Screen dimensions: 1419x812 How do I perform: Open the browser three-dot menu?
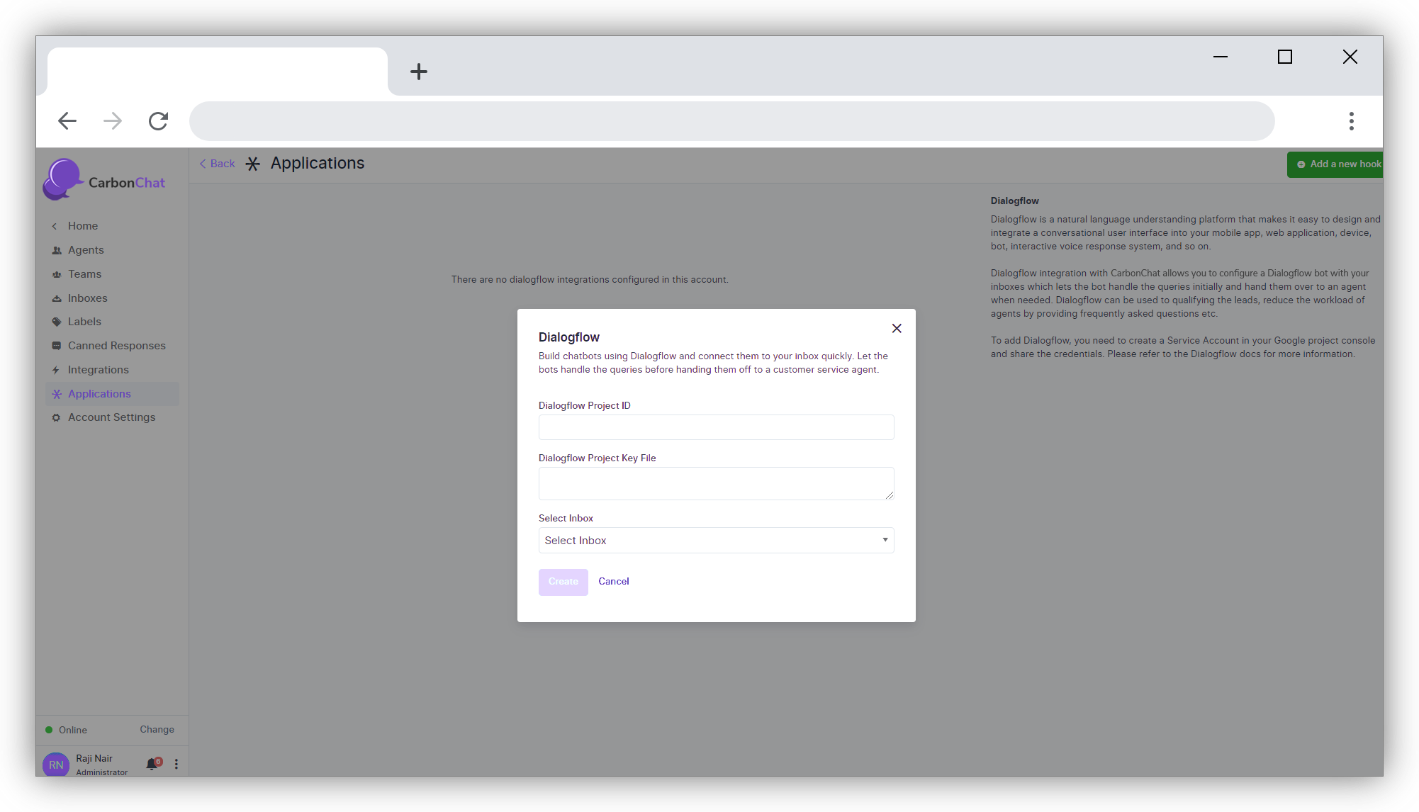[1351, 121]
